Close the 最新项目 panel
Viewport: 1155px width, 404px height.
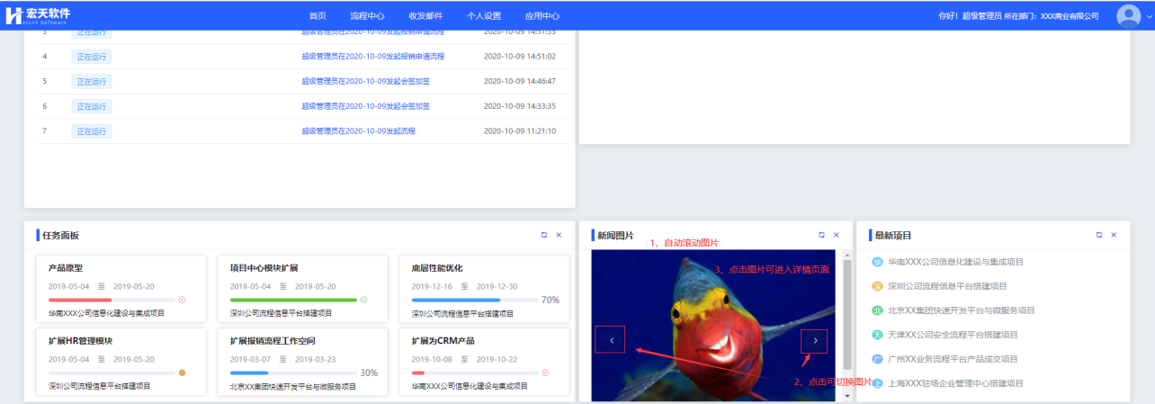tap(1114, 235)
